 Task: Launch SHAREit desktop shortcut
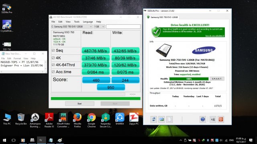pos(120,119)
